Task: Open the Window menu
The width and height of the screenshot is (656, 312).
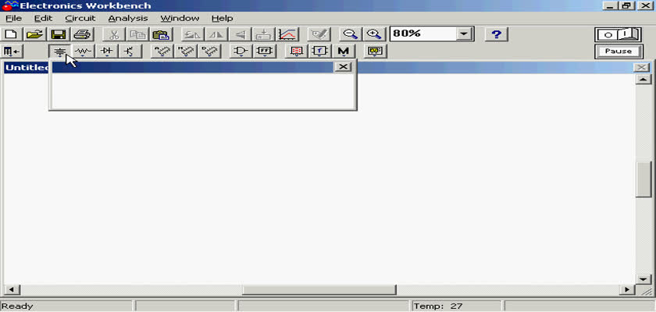Action: click(x=180, y=19)
